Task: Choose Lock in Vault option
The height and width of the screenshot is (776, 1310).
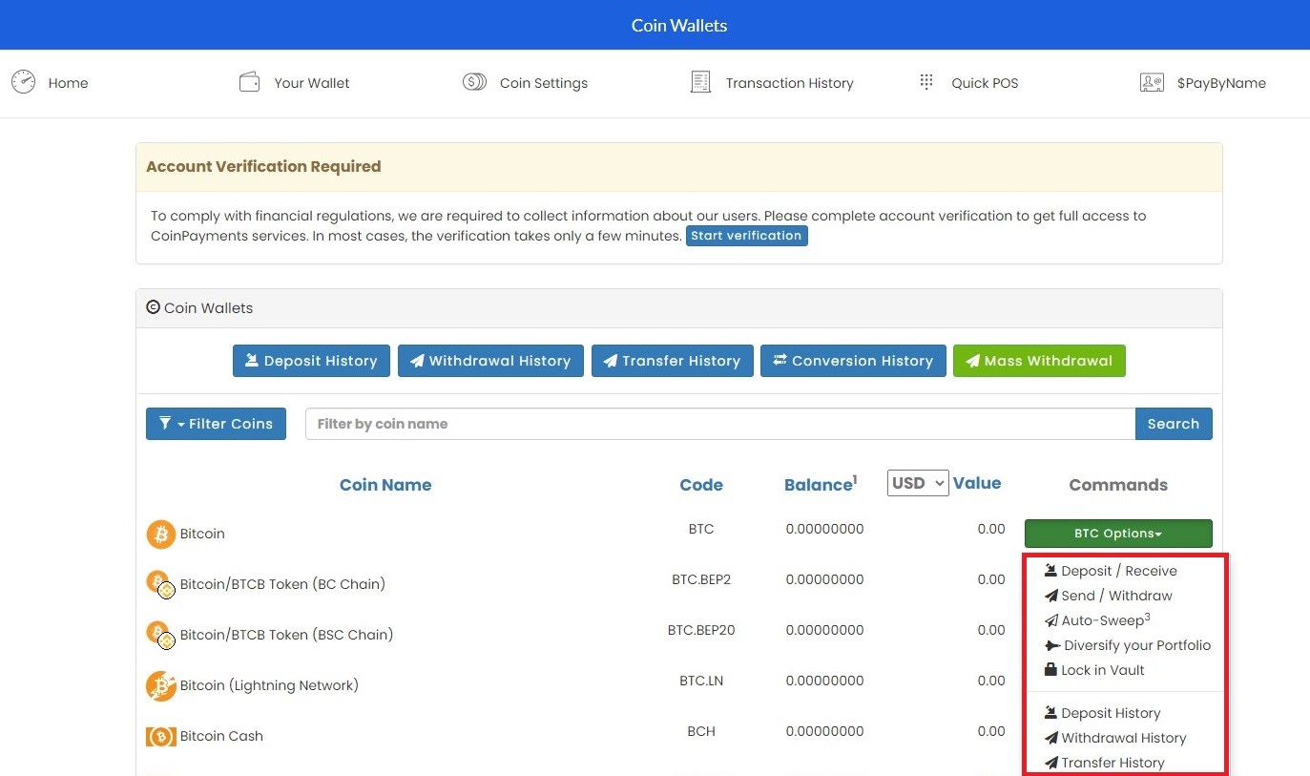Action: click(x=1094, y=669)
